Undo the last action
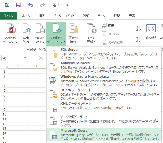 pos(30,5)
